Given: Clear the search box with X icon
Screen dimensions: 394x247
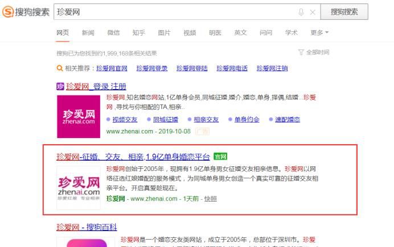Looking at the screenshot, I should tap(313, 12).
